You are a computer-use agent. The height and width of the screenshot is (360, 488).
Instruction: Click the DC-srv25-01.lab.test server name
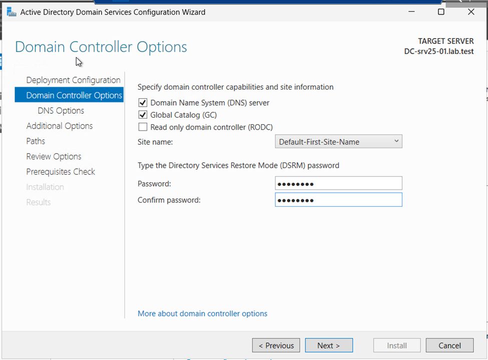439,52
